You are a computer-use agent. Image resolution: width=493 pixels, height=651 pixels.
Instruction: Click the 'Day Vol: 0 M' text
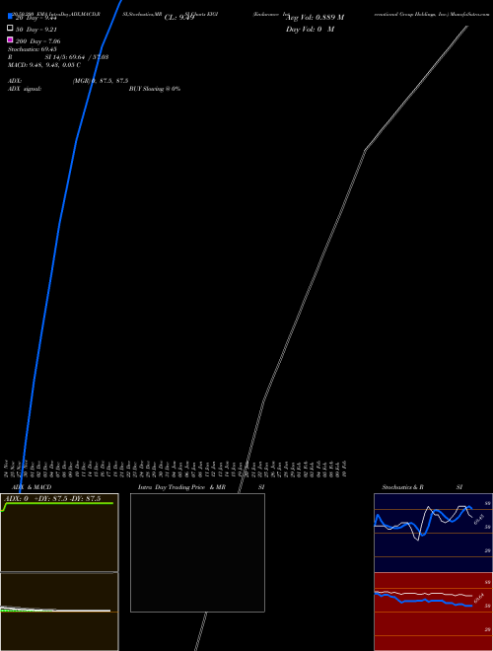point(310,29)
